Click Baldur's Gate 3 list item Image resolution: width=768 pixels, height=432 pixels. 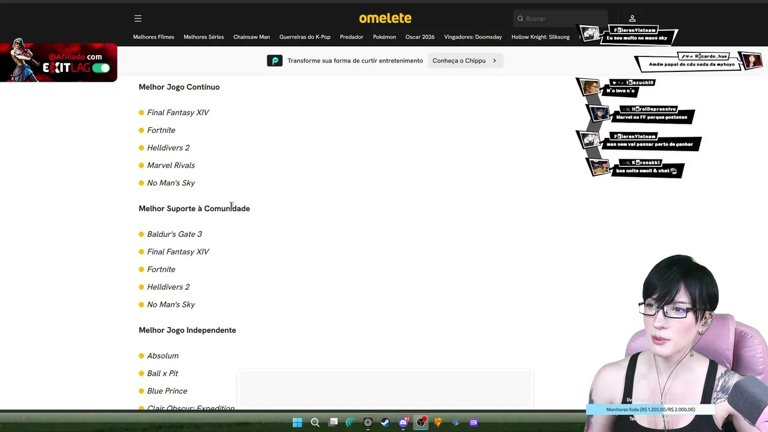[175, 235]
